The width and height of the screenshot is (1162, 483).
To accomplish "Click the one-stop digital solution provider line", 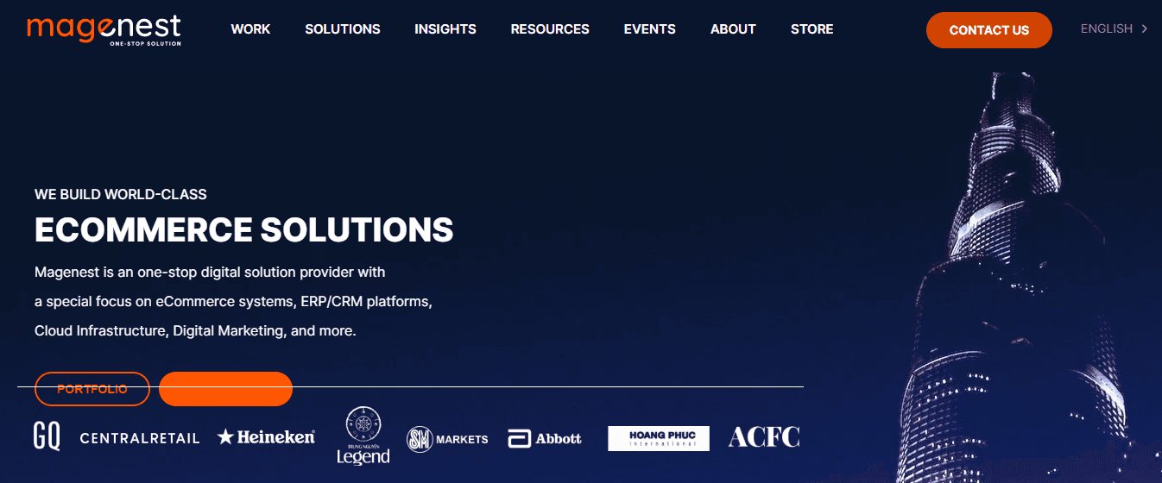I will click(210, 273).
